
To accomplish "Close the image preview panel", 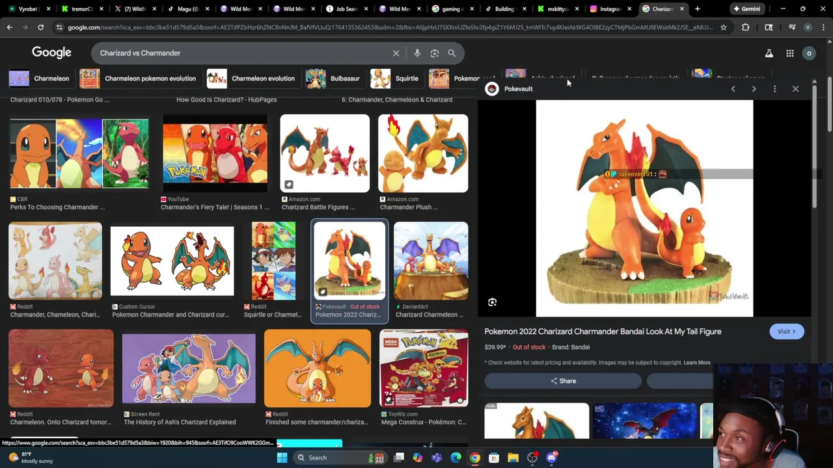I will pyautogui.click(x=795, y=89).
